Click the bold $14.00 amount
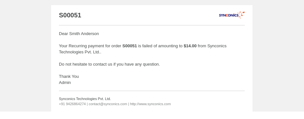The width and height of the screenshot is (304, 119). point(190,46)
